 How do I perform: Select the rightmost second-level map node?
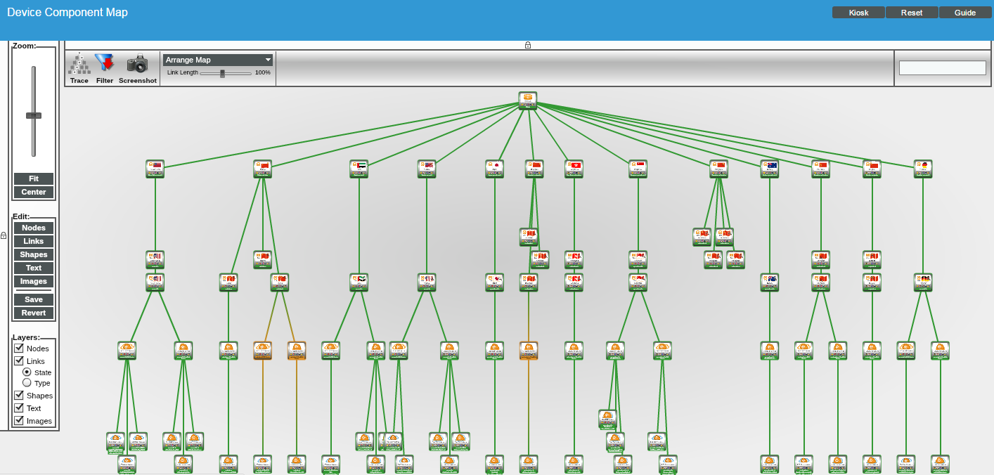coord(923,169)
